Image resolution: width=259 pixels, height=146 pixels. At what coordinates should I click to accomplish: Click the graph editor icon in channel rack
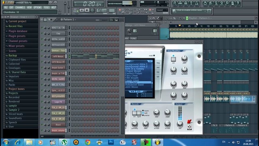[112, 20]
